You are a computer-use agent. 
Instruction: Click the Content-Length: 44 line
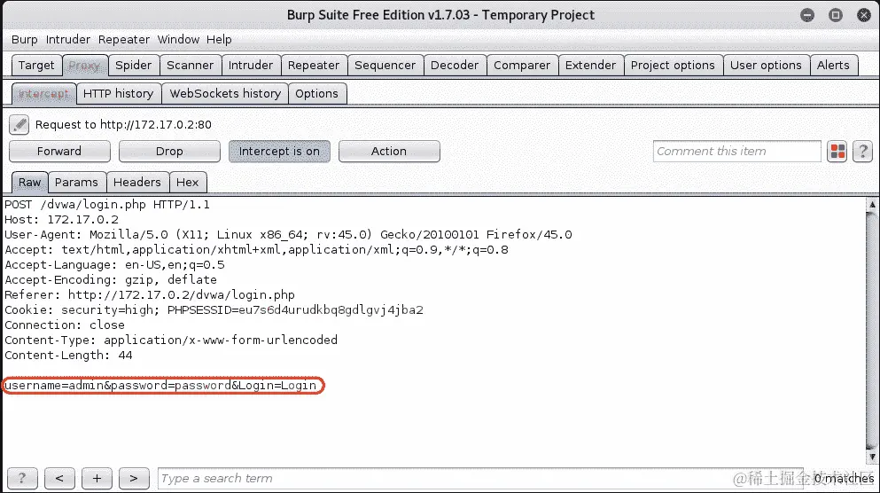68,356
